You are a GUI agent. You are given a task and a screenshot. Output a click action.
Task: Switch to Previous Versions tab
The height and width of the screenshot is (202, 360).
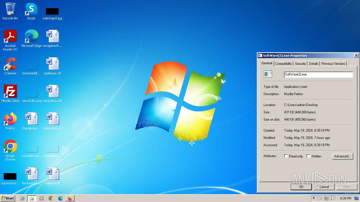[333, 64]
